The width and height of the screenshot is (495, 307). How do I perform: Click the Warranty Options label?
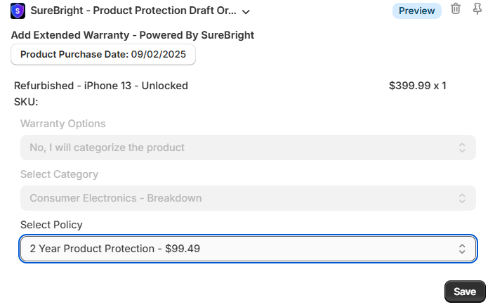(x=63, y=124)
